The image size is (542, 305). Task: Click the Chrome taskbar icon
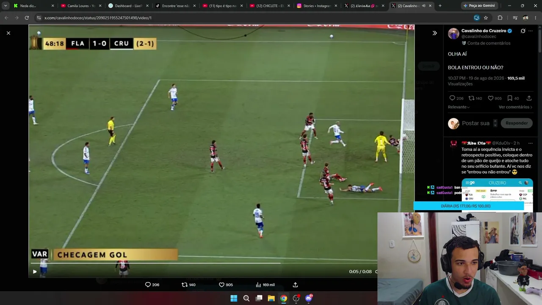284,298
